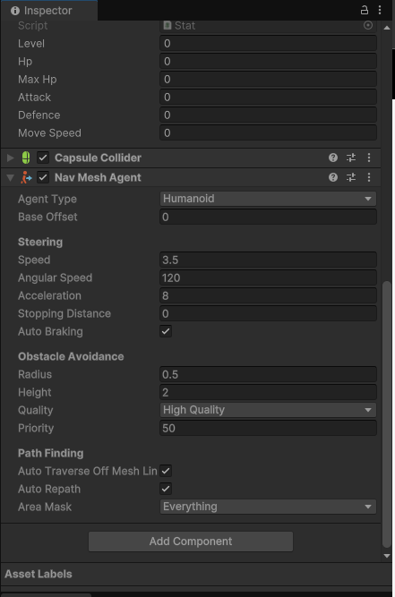Open the Inspector panel kebab menu
Screen dimensions: 395x597
pos(380,10)
